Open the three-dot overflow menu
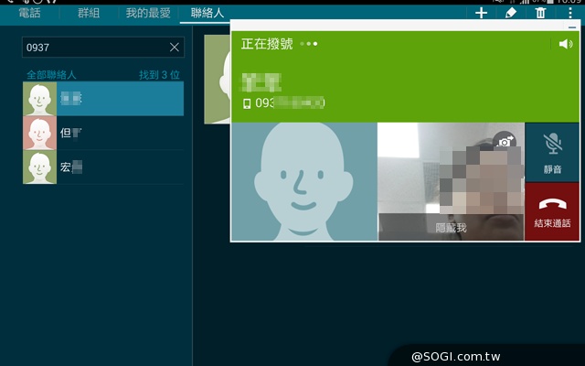The image size is (585, 366). 569,13
